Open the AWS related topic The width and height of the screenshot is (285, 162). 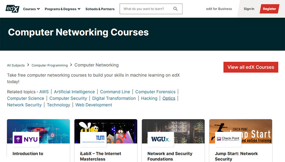tap(44, 92)
